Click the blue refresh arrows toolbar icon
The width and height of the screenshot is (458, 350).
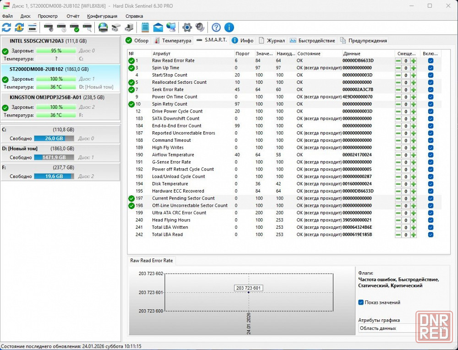[x=6, y=27]
